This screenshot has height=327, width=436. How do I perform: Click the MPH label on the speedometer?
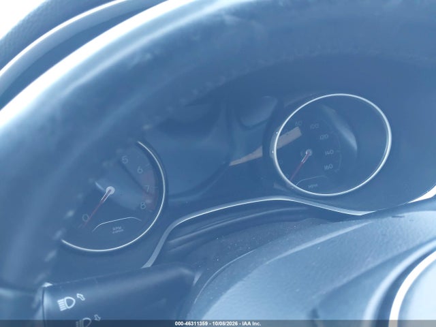click(x=313, y=185)
